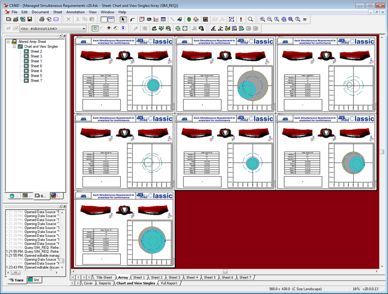
Task: Switch to the Trace panel tab
Action: point(17,280)
